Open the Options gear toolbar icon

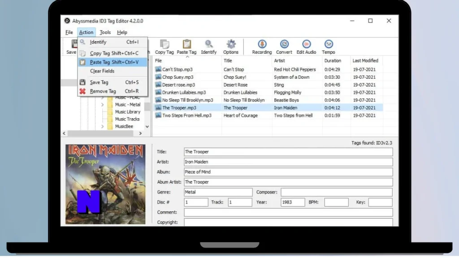tap(231, 44)
